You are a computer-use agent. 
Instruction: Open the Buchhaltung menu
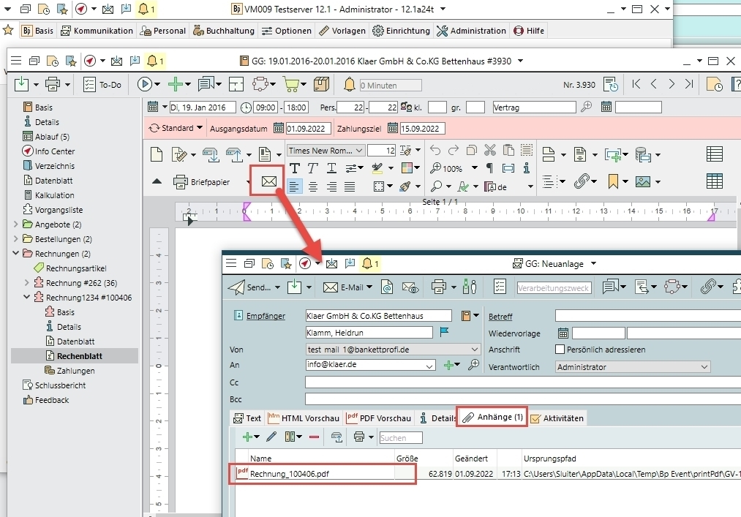(224, 31)
